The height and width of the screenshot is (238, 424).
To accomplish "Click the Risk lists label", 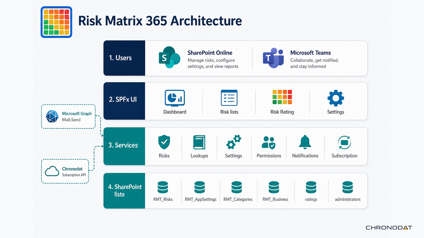I will click(229, 112).
